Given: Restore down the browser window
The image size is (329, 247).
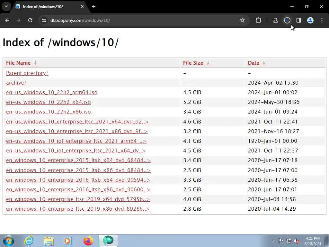Looking at the screenshot, I should point(307,6).
